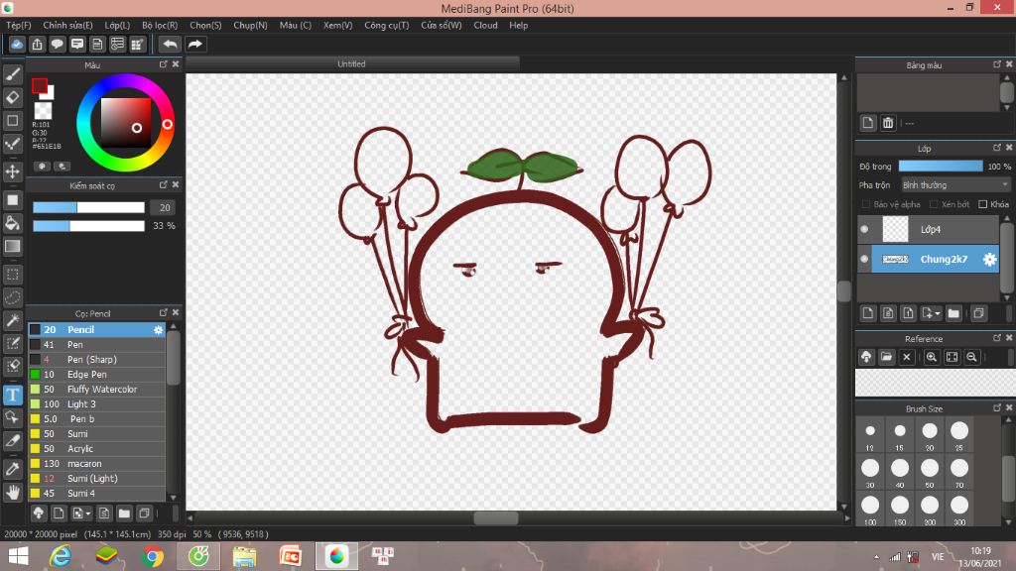Image resolution: width=1016 pixels, height=571 pixels.
Task: Hide the Lớp4 layer
Action: (x=864, y=229)
